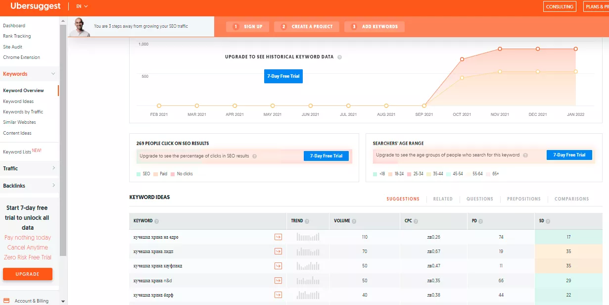Click help icon next to TREND header

[x=307, y=221]
